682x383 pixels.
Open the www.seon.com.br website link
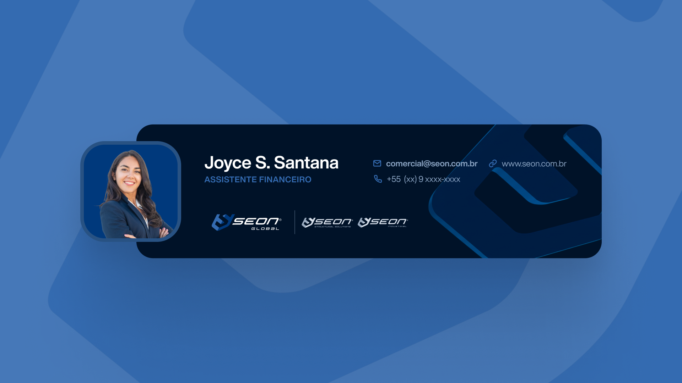(534, 163)
